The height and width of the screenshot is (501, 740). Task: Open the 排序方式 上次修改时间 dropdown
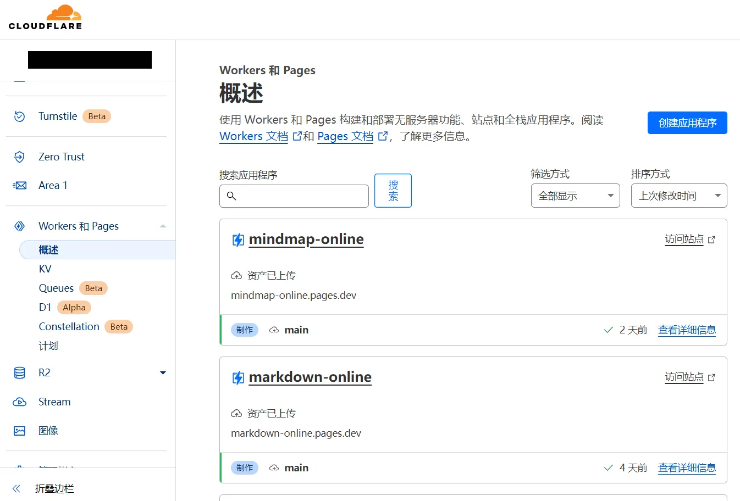point(679,196)
